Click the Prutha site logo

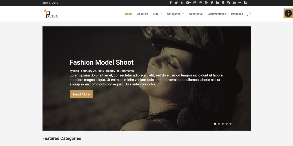(50, 14)
